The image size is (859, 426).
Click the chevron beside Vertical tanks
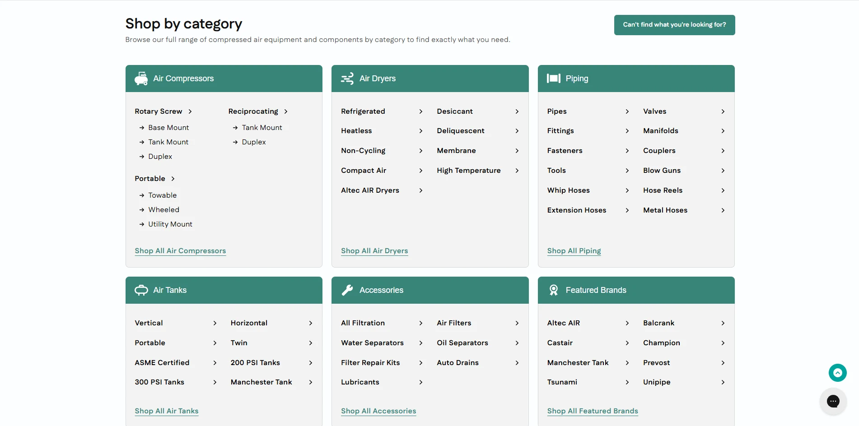point(215,323)
